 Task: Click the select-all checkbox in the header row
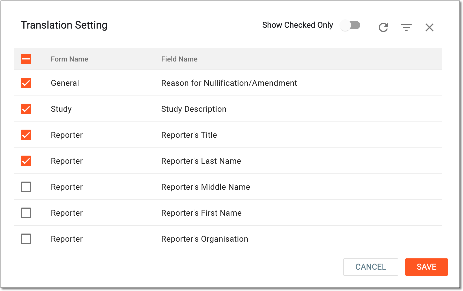[x=26, y=59]
